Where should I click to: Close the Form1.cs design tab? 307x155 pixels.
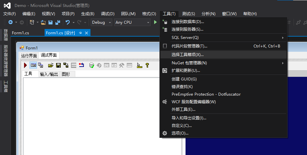coord(86,33)
